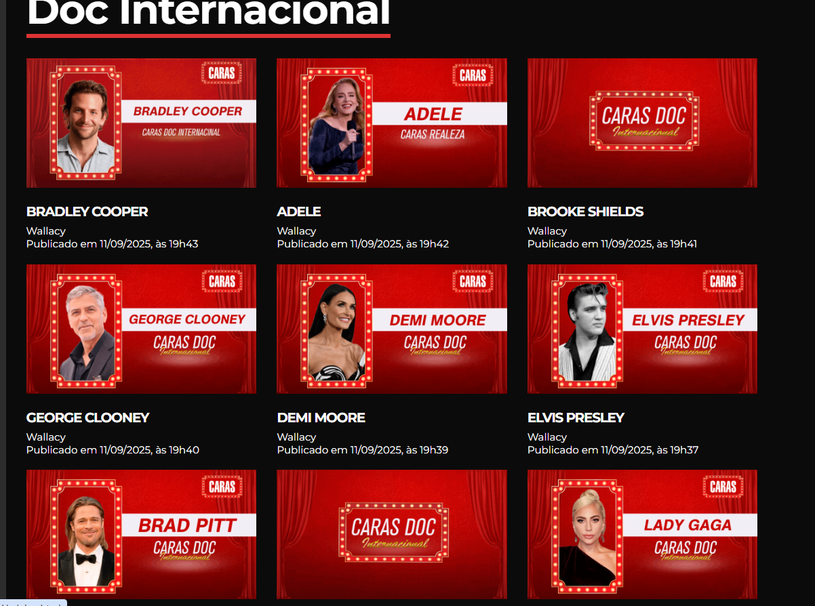Image resolution: width=815 pixels, height=606 pixels.
Task: Open the Demi Moore video thumbnail
Action: [392, 329]
